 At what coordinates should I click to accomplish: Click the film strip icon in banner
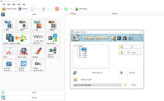[119, 38]
